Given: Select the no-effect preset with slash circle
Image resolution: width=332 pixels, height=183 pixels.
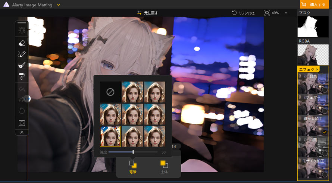Looking at the screenshot, I should pyautogui.click(x=110, y=92).
